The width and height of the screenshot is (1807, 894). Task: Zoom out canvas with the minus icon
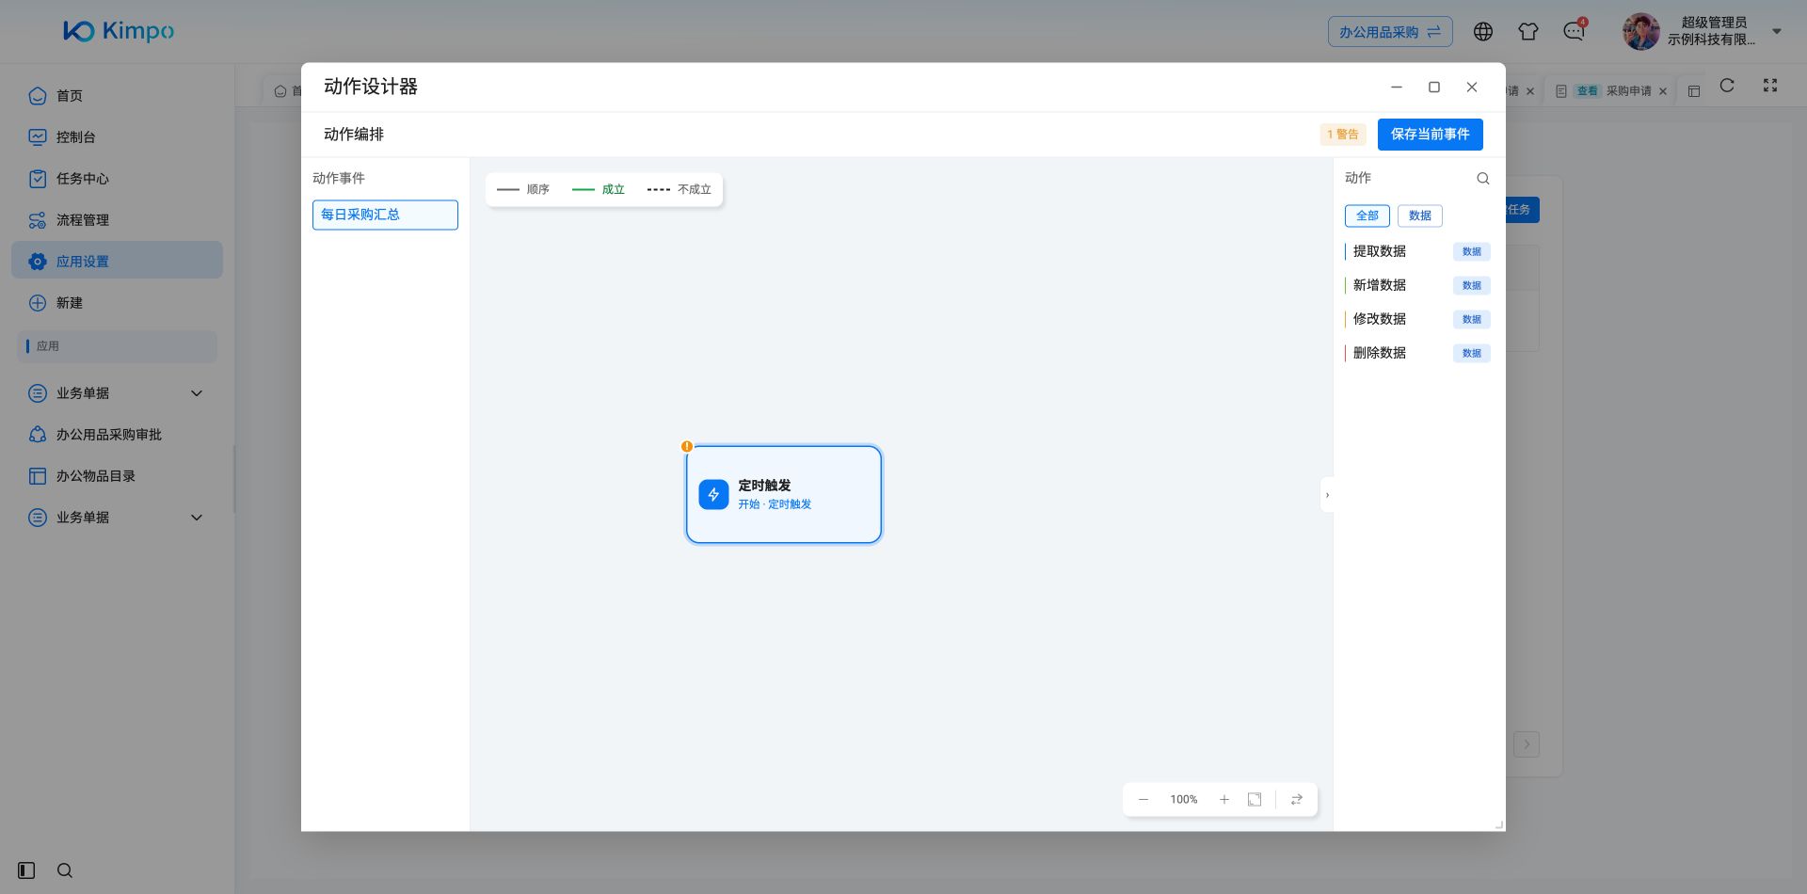click(1143, 800)
